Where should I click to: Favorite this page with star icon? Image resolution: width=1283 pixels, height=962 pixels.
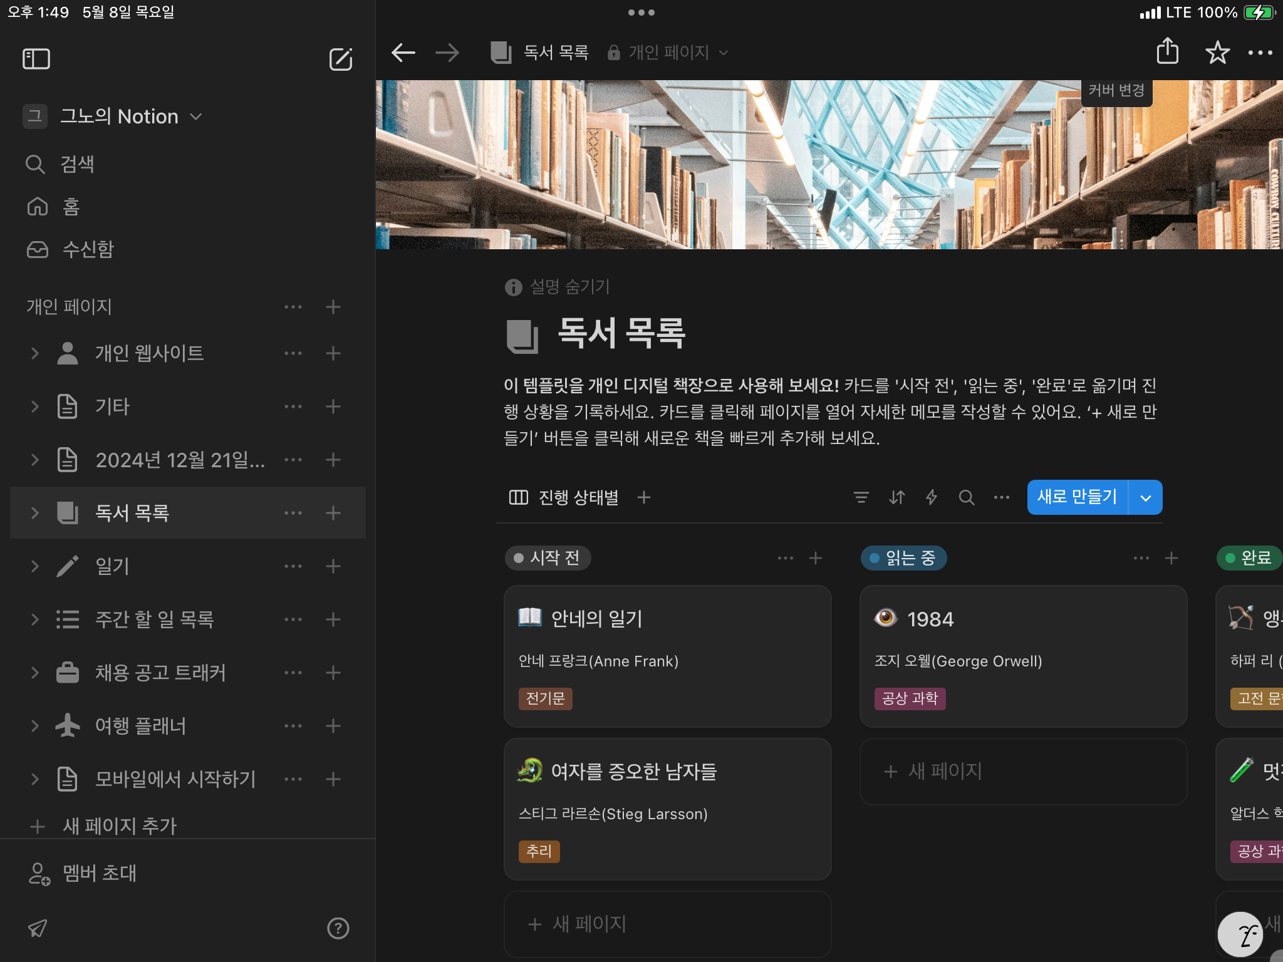(1217, 53)
